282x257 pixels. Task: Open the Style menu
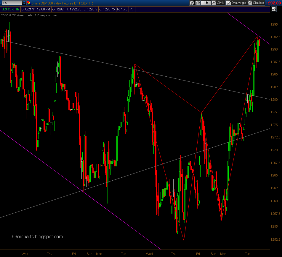(218, 3)
